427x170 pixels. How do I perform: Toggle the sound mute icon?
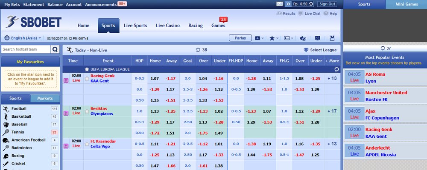pos(303,38)
